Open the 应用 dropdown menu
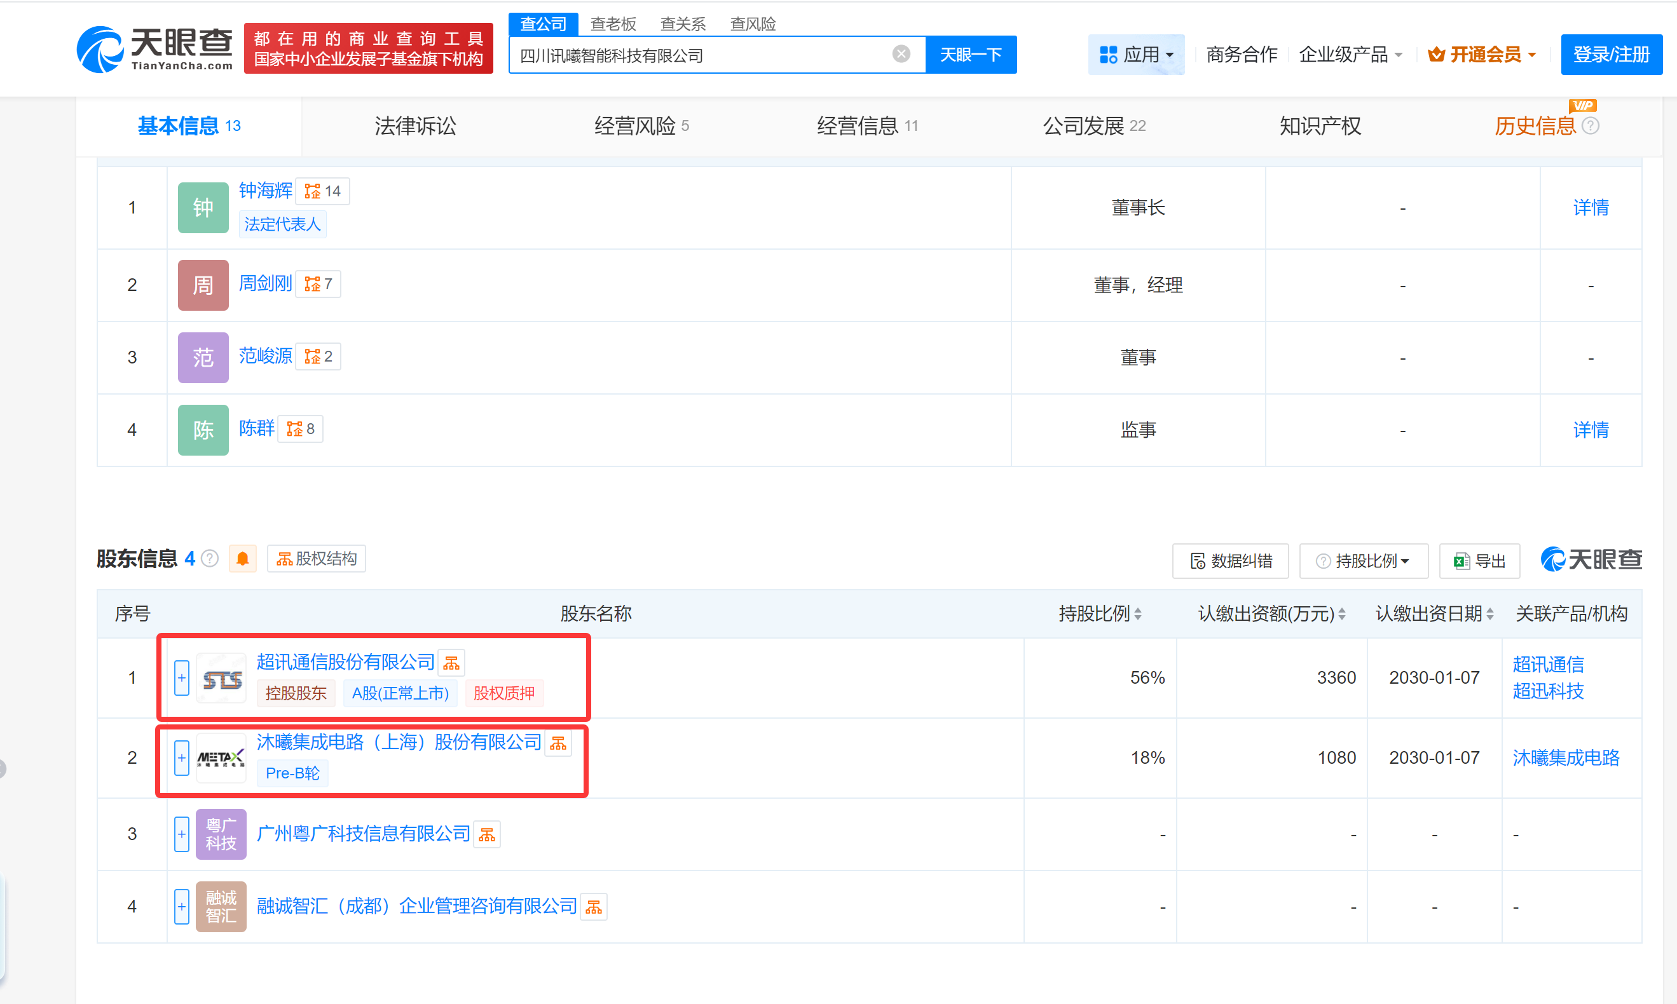The image size is (1677, 1004). (x=1136, y=55)
